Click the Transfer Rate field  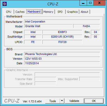coord(45,79)
